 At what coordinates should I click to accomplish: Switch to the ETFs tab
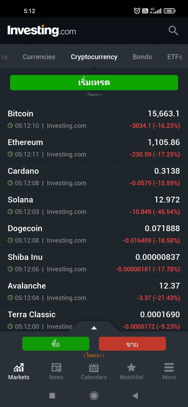coord(175,57)
